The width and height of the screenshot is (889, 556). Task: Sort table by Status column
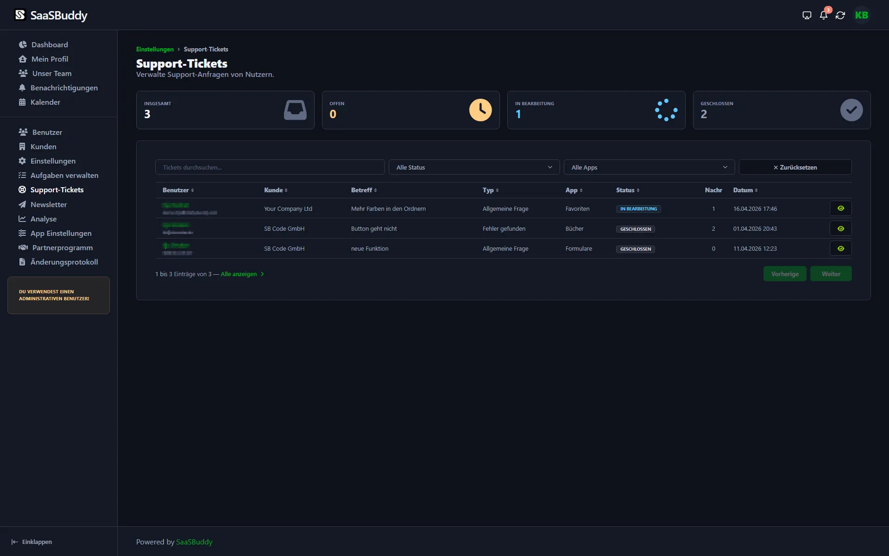[628, 190]
